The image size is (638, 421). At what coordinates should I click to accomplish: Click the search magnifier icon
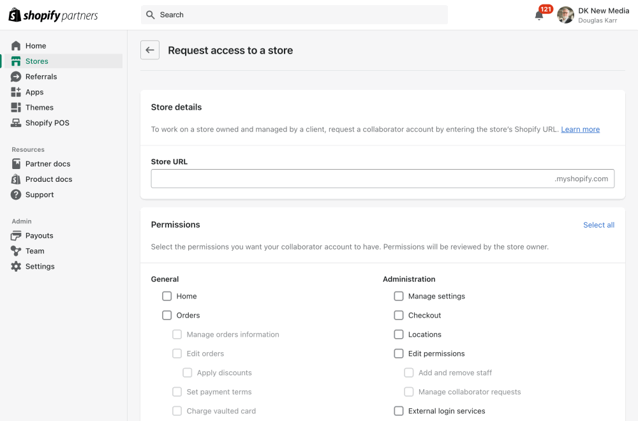click(x=150, y=15)
